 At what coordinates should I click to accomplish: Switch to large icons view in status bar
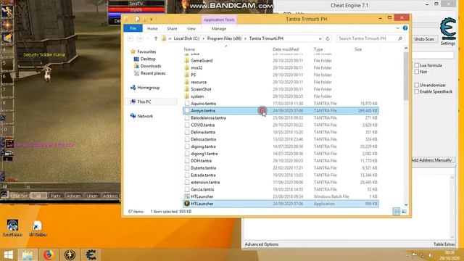tap(404, 211)
